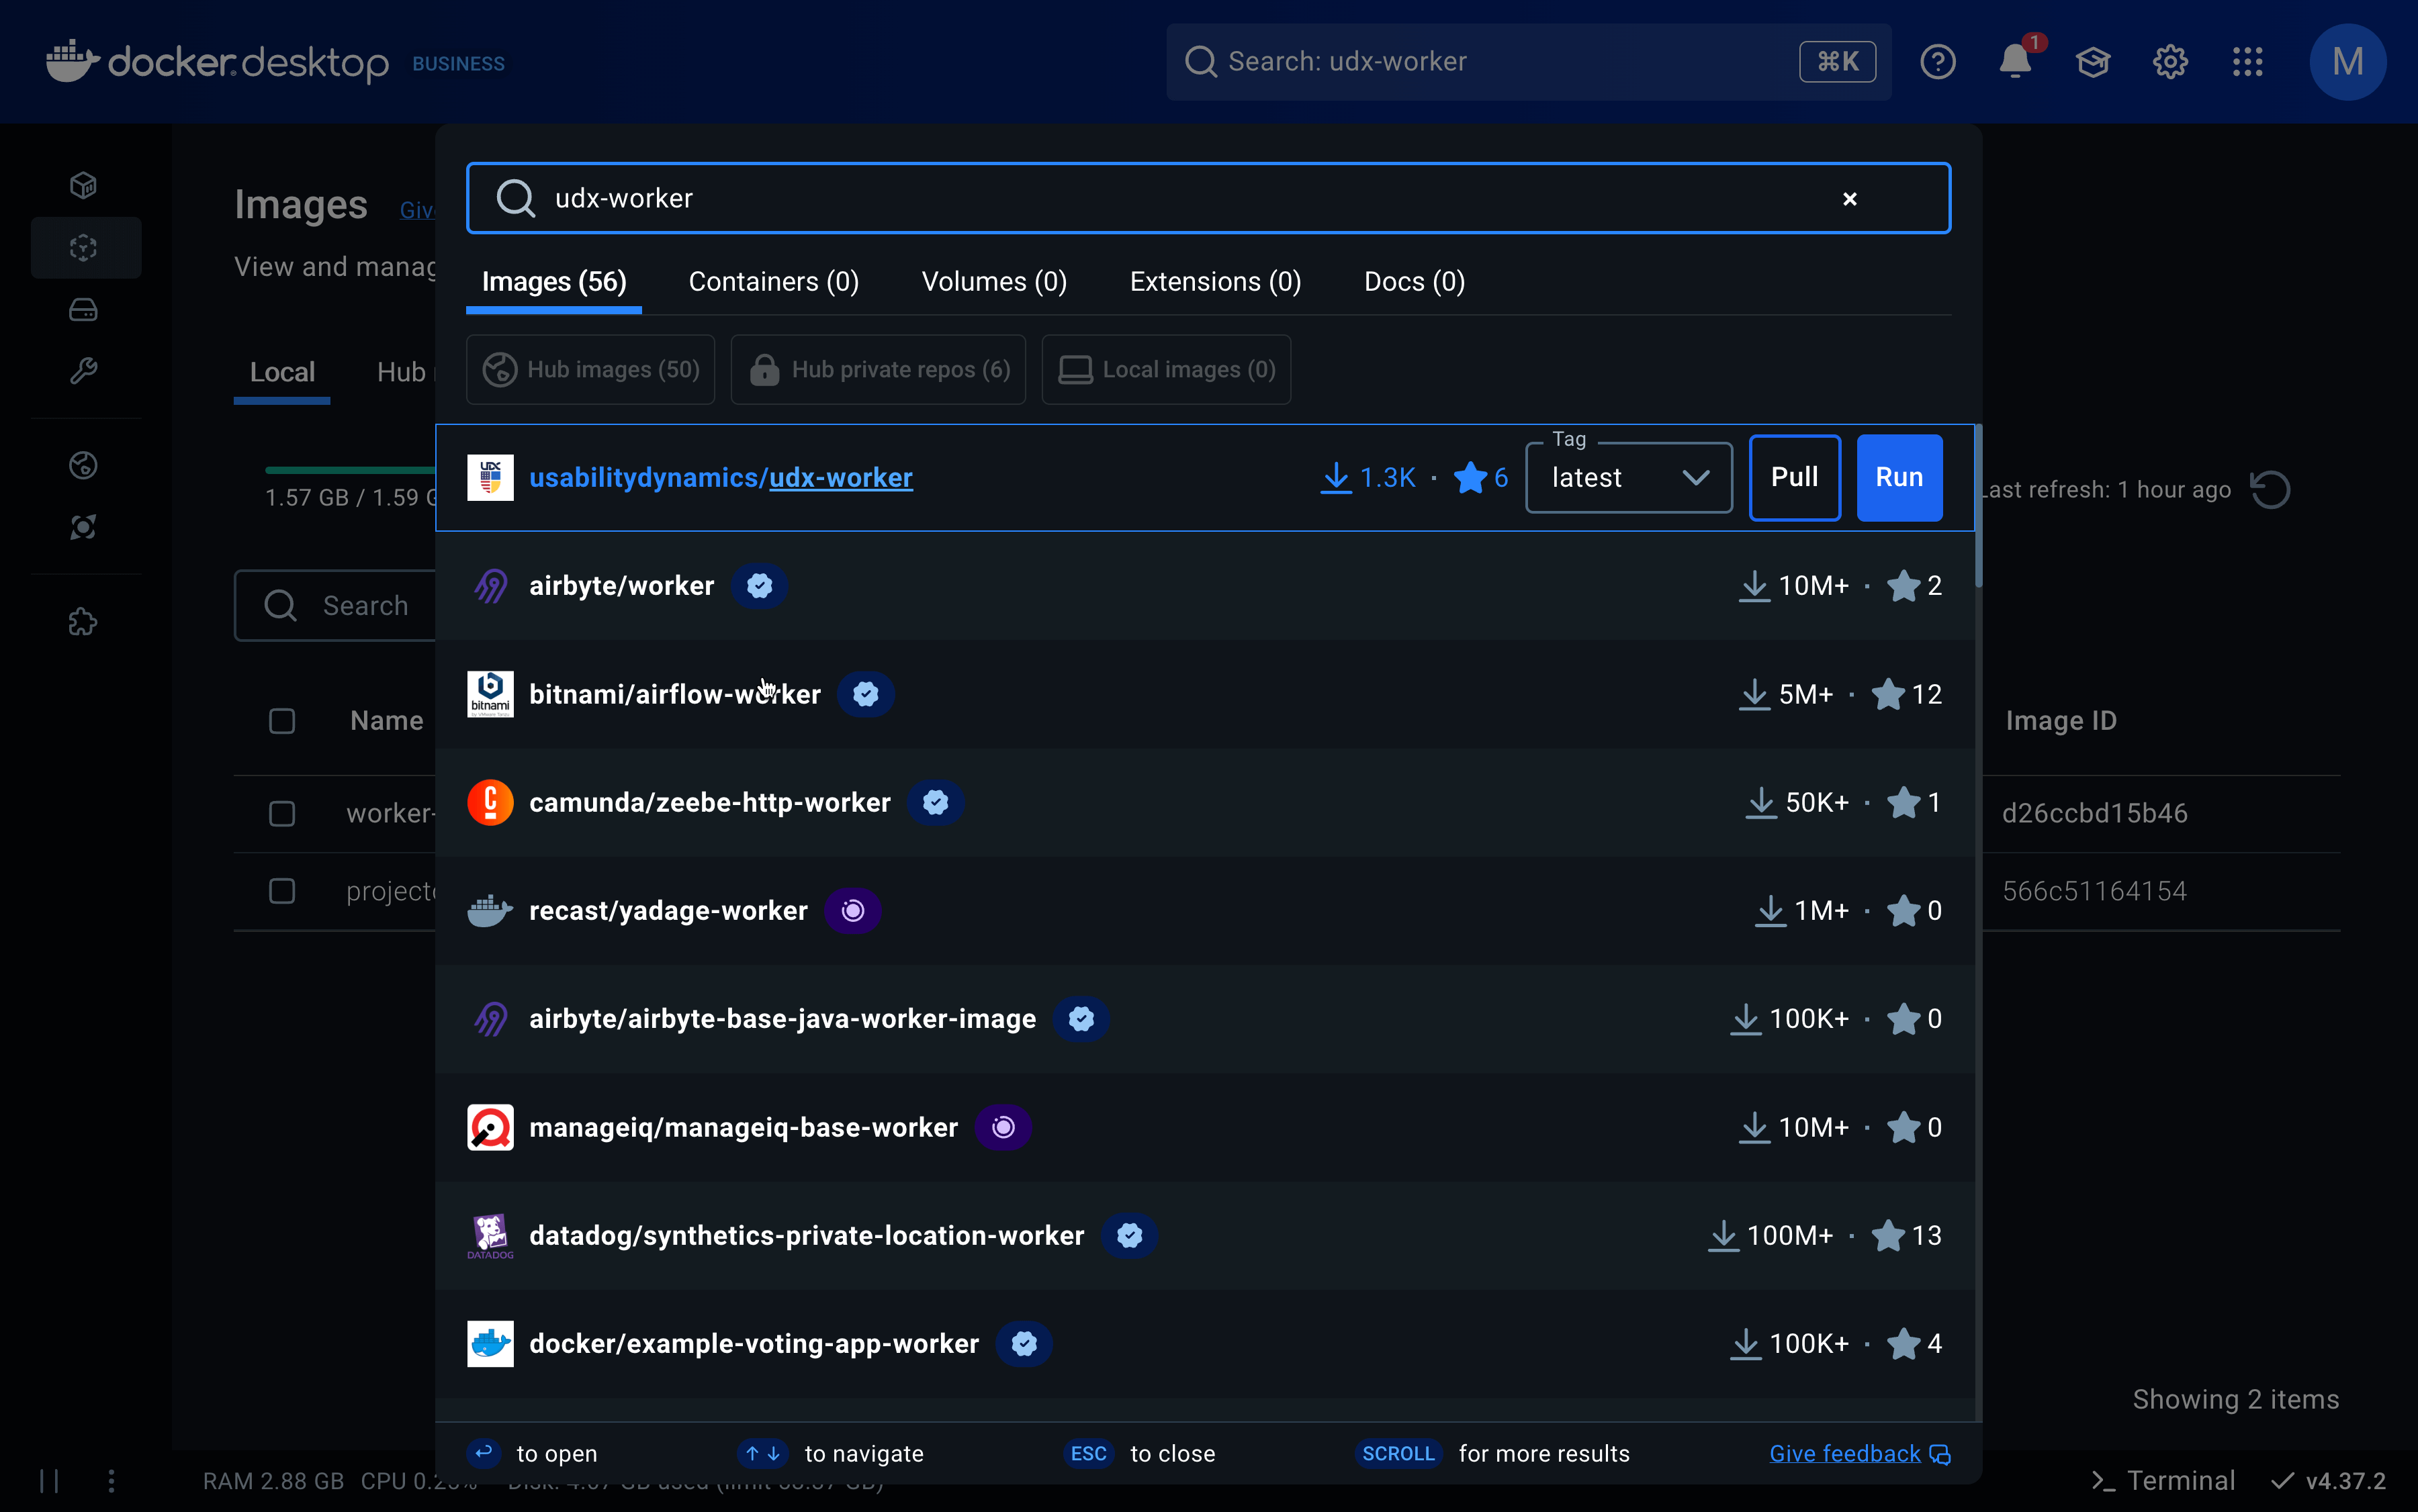
Task: Click the help question mark icon
Action: point(1938,62)
